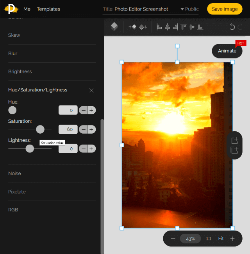Click the top-right resize handle of image
The width and height of the screenshot is (250, 254).
232,62
